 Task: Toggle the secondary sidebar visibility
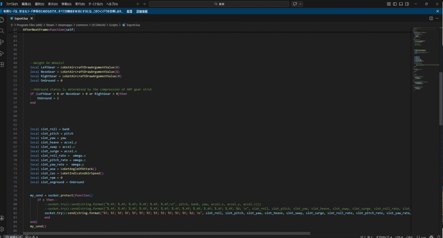pyautogui.click(x=407, y=4)
